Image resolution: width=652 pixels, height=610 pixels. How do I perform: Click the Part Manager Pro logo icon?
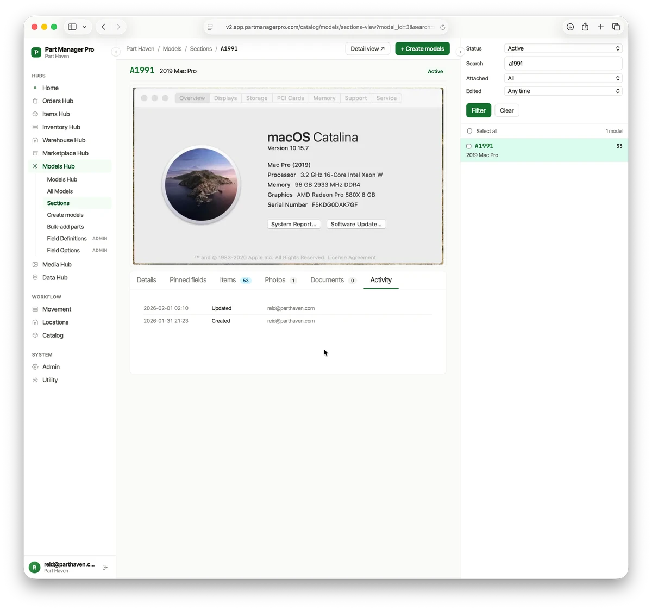click(36, 52)
